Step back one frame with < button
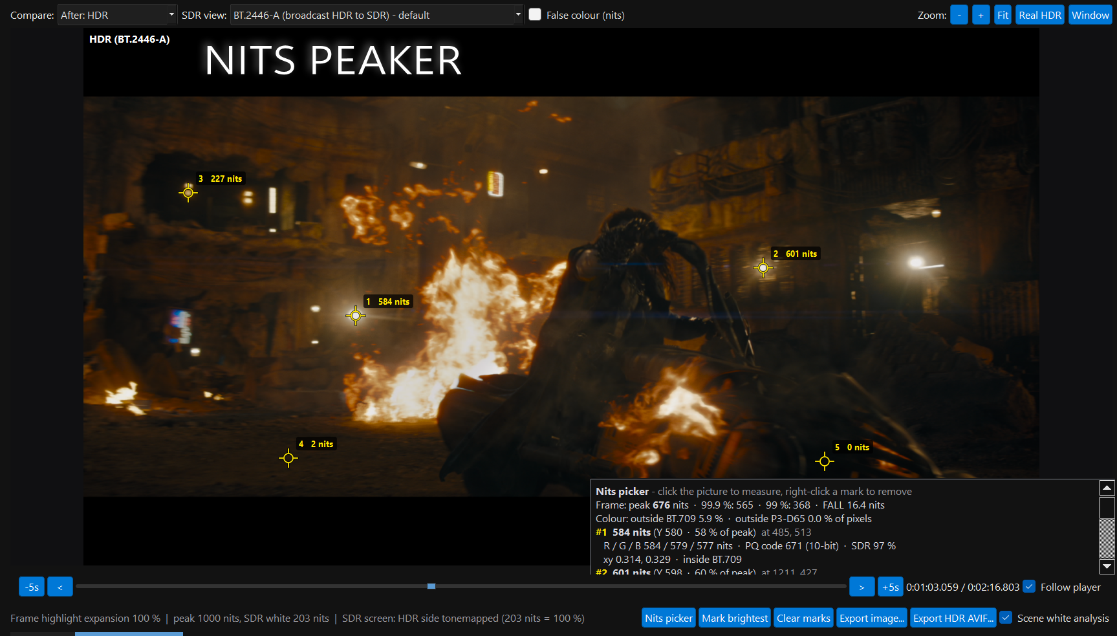 (x=60, y=587)
